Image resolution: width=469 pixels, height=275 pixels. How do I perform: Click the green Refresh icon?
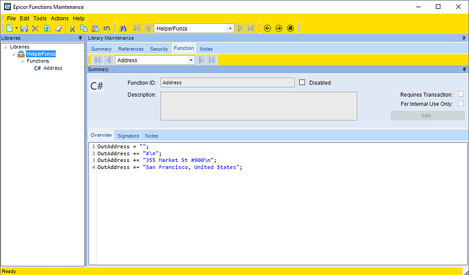click(47, 29)
